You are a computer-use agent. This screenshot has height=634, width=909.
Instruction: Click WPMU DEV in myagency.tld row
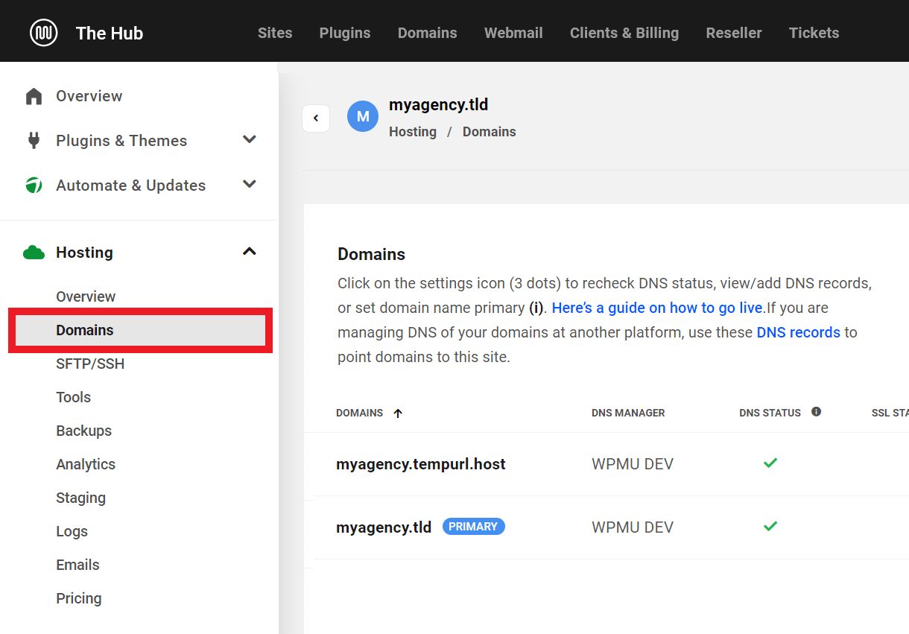[633, 527]
